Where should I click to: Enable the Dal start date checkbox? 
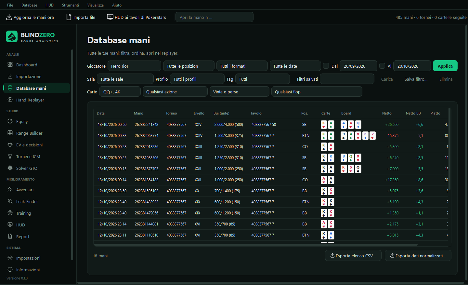326,66
